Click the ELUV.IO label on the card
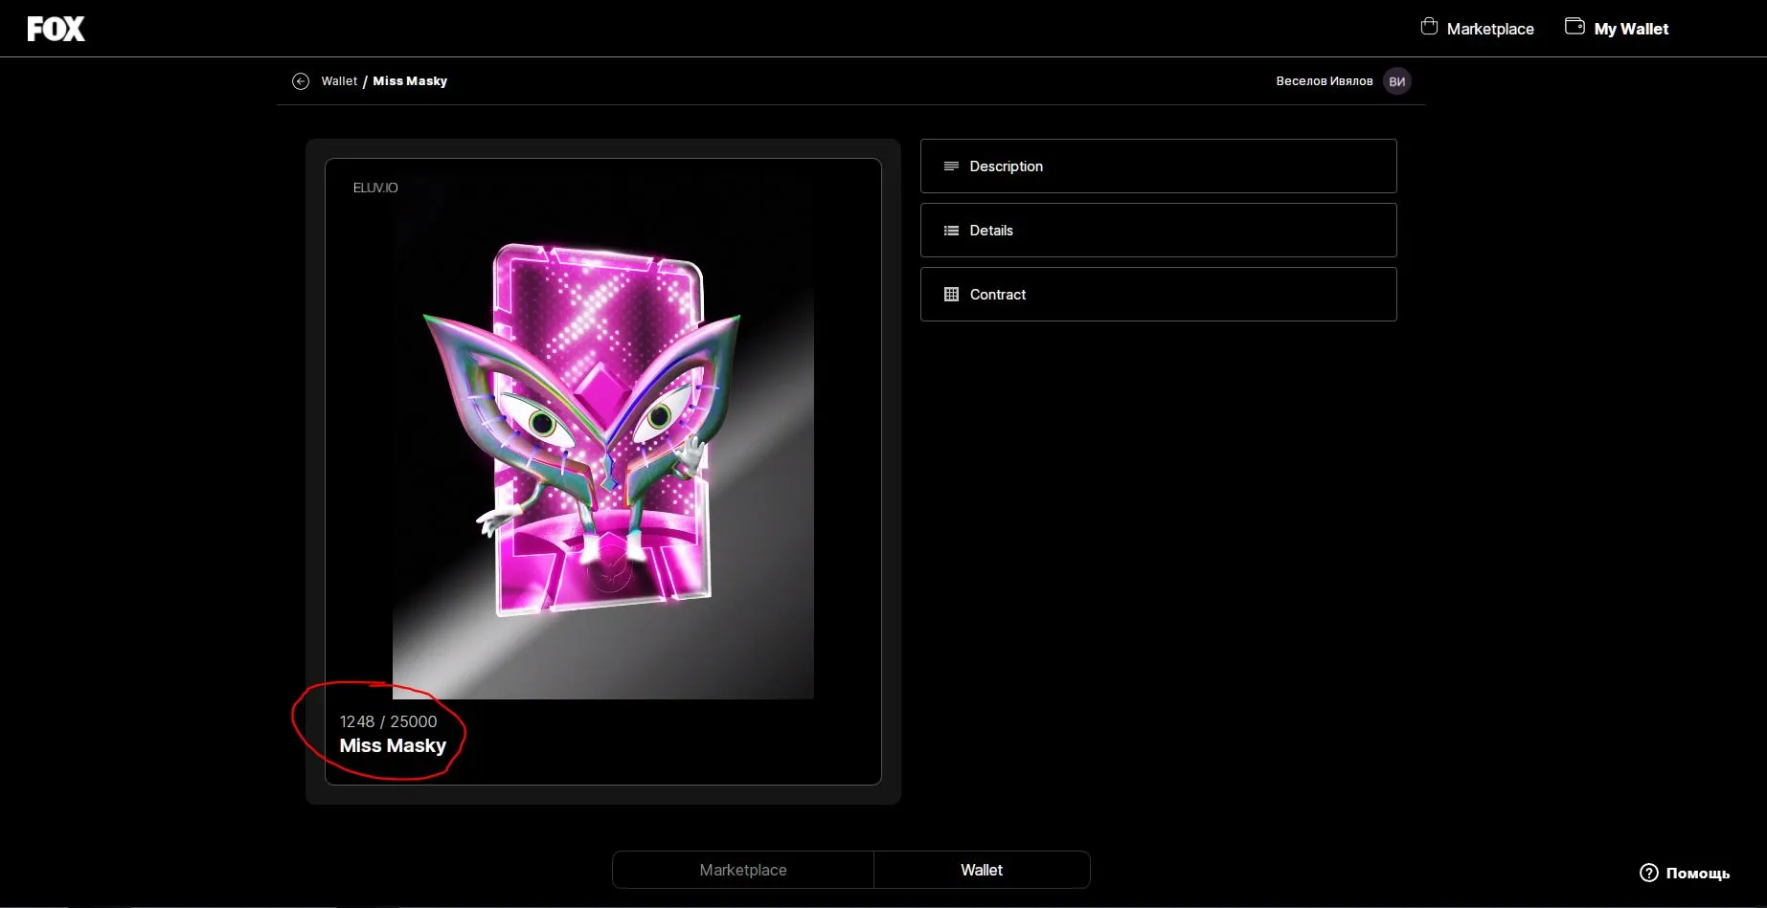 point(375,188)
